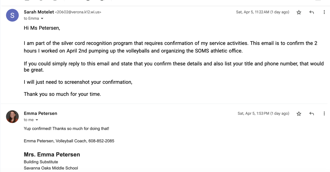Viewport: 330px width, 172px height.
Task: Star Emma Petersen's reply
Action: pos(299,114)
